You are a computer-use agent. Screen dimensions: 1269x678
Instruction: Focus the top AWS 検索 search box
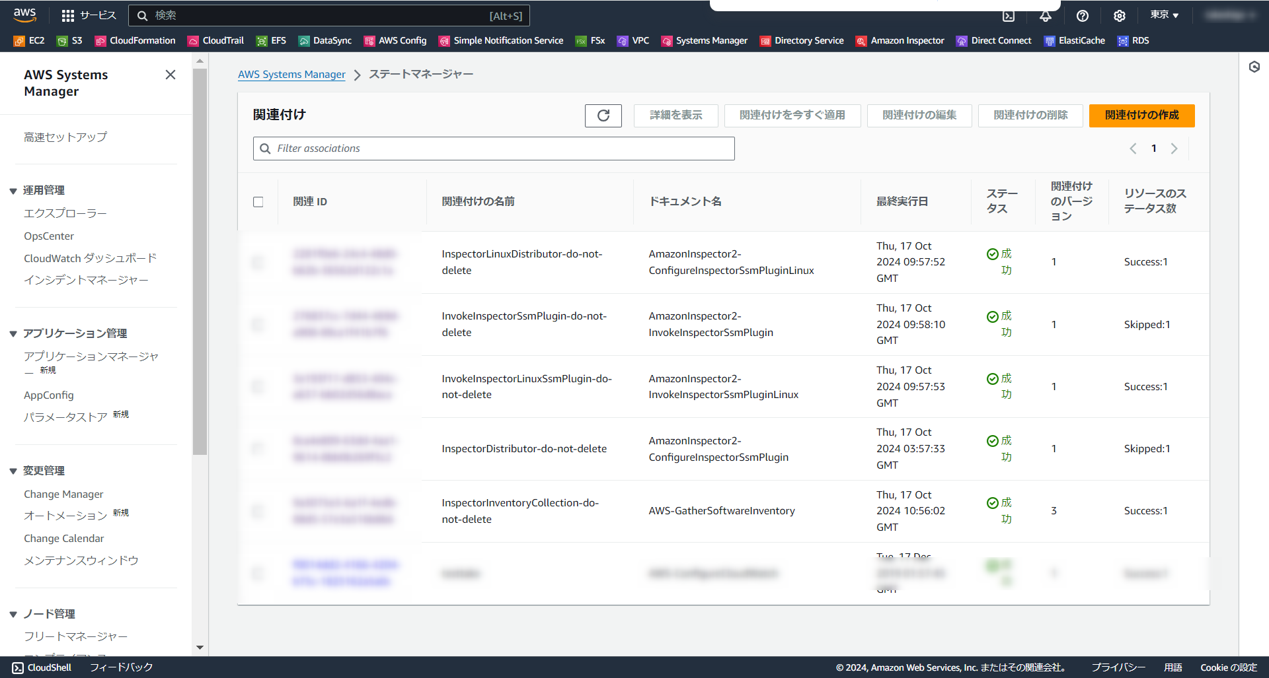[329, 16]
